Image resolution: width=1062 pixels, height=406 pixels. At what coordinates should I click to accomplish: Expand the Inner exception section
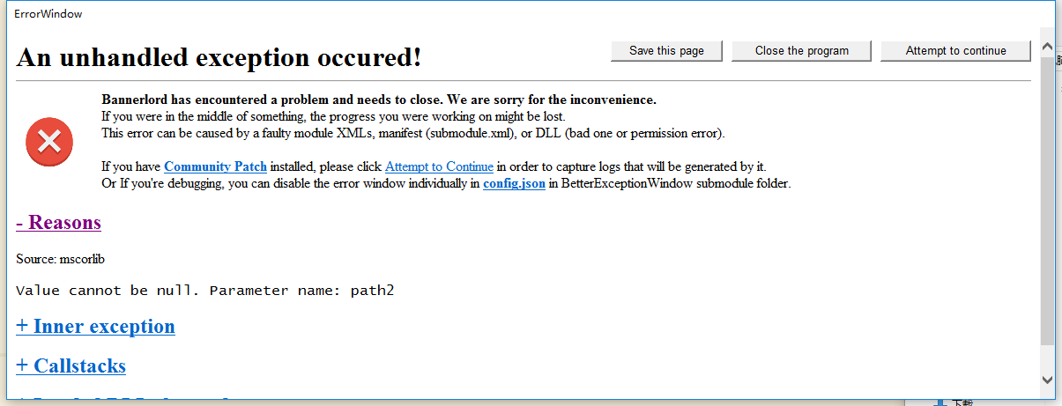click(95, 326)
